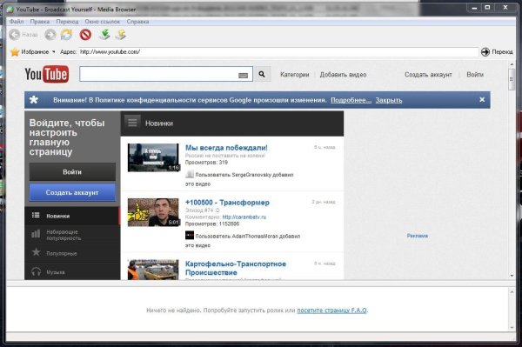522x347 pixels.
Task: Click AdamThomasMoran user avatar icon
Action: click(190, 235)
